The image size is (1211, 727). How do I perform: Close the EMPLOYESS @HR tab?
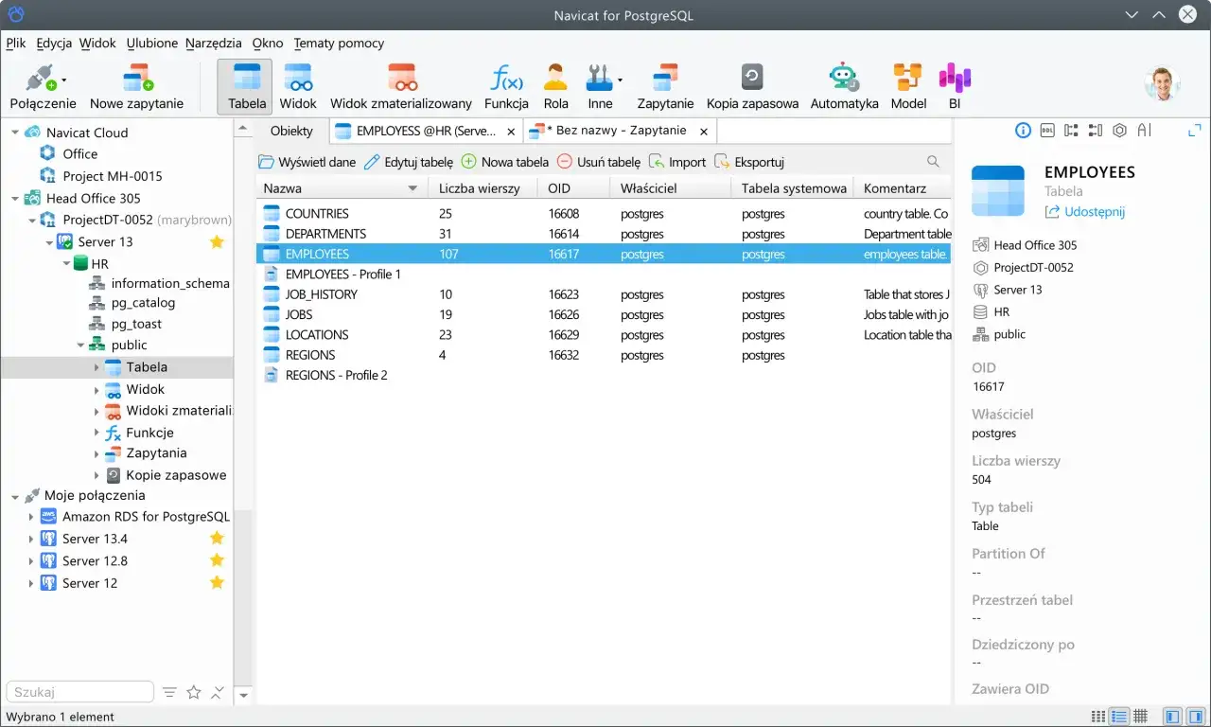click(511, 132)
